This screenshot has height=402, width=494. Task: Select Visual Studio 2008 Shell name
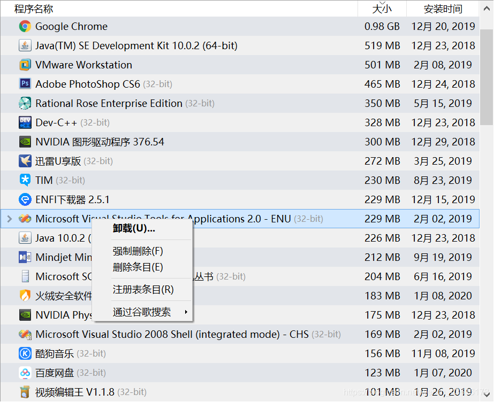(172, 334)
